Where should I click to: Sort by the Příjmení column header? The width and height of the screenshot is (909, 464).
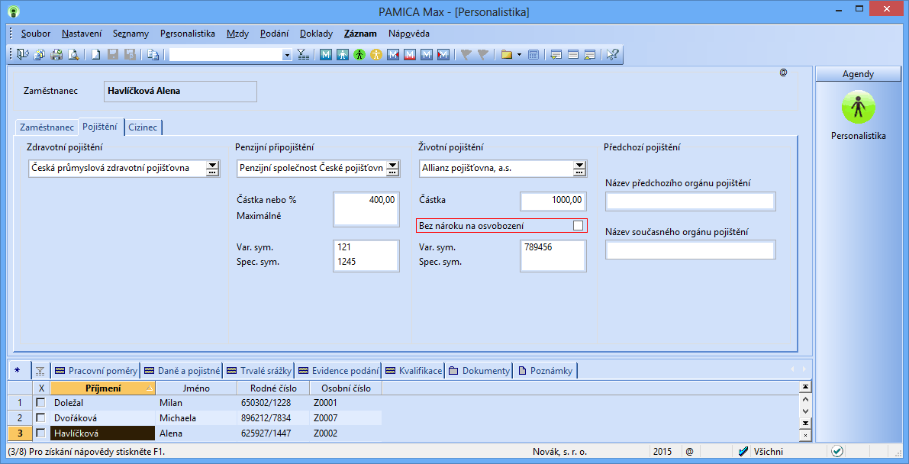tap(103, 388)
